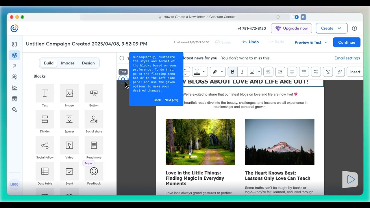Reload page icon in browser address bar
Image resolution: width=370 pixels, height=208 pixels.
click(x=278, y=17)
